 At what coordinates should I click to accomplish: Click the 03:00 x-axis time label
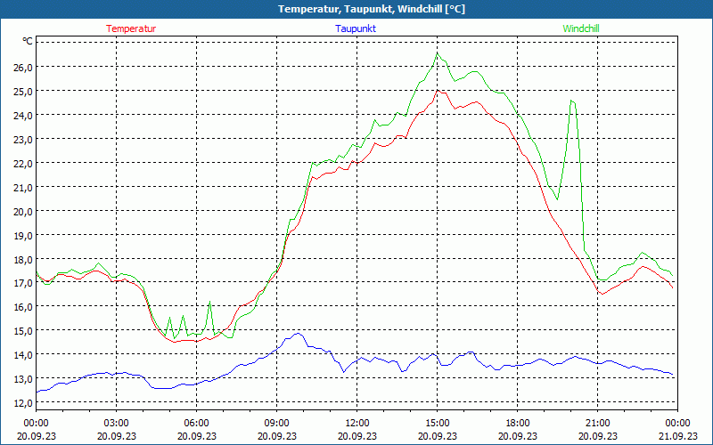[116, 423]
